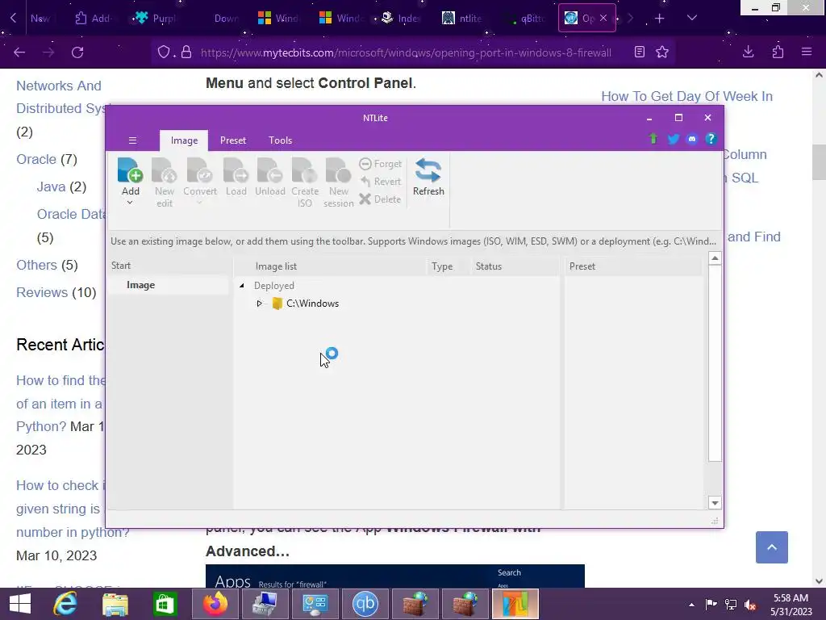This screenshot has height=620, width=826.
Task: Select the Image item under Start
Action: (140, 285)
